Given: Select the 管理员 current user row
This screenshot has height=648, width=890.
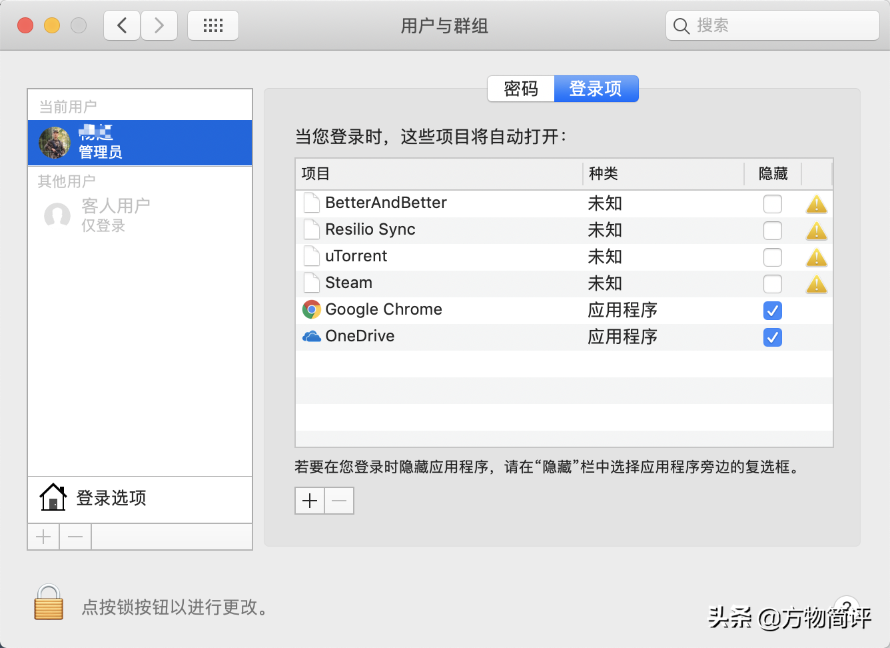Looking at the screenshot, I should click(140, 143).
